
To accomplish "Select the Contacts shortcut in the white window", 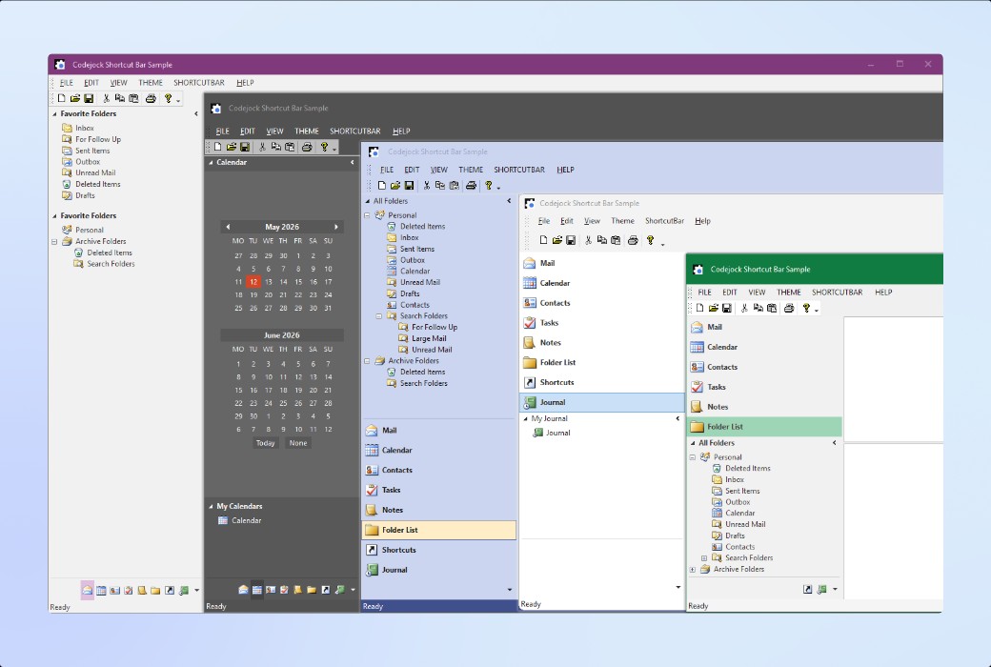I will [x=601, y=303].
